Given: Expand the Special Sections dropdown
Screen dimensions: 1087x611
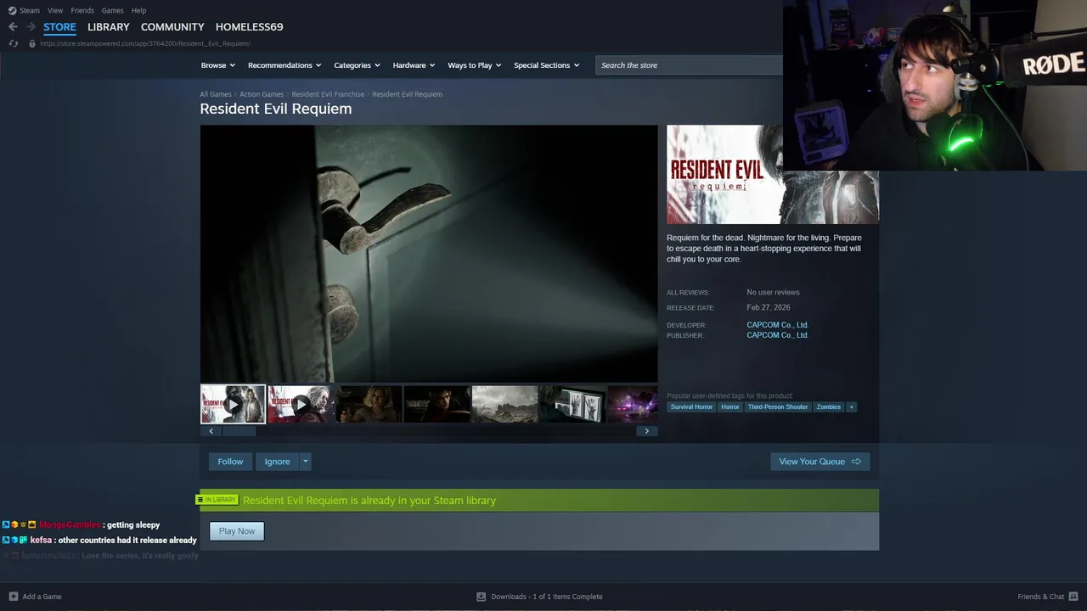Looking at the screenshot, I should 547,65.
